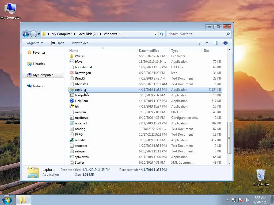Screen dimensions: 274x205
Task: Click the file list scrollbar down arrow
Action: pyautogui.click(x=229, y=163)
